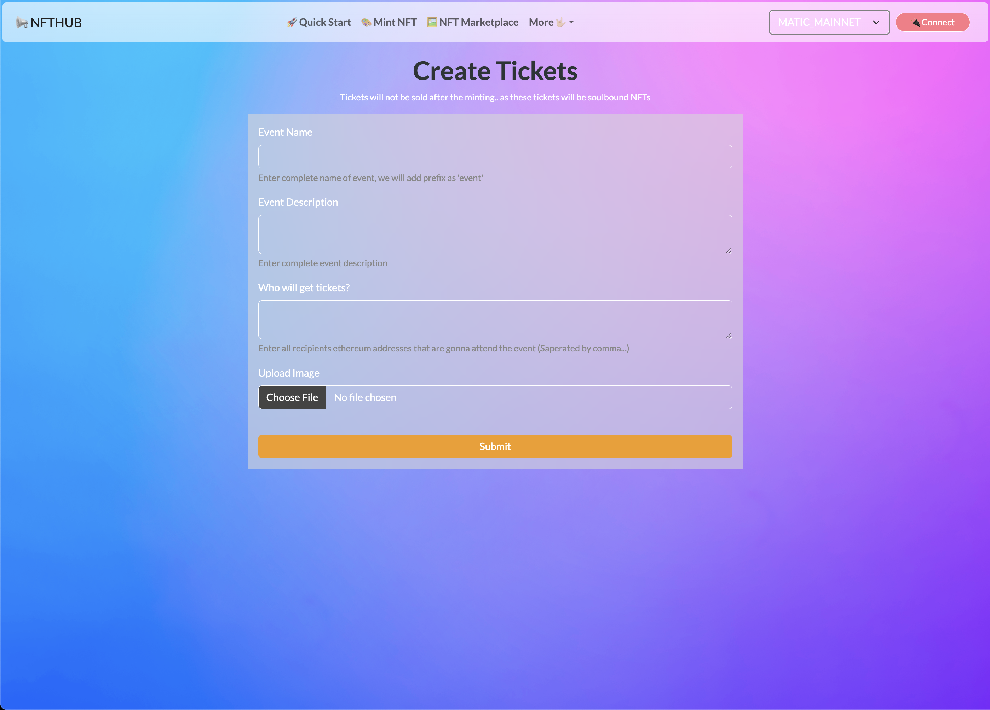This screenshot has height=710, width=990.
Task: Click the recipients textarea resize grip
Action: pos(729,335)
